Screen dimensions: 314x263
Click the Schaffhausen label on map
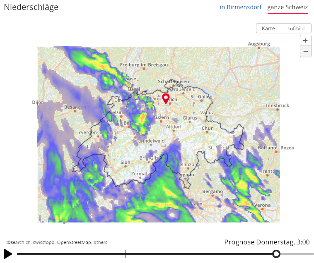(174, 81)
